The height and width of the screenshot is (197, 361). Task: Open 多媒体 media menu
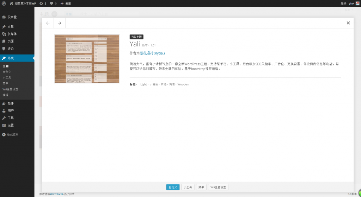click(17, 34)
